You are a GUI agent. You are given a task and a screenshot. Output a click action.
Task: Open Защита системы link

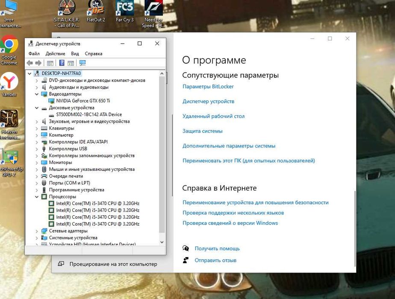coord(202,131)
